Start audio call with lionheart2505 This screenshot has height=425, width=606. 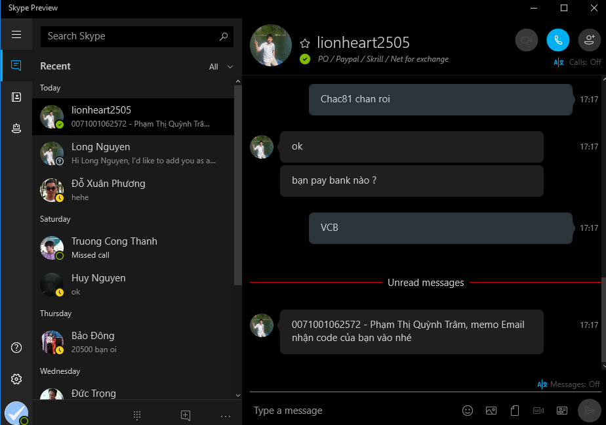click(557, 40)
